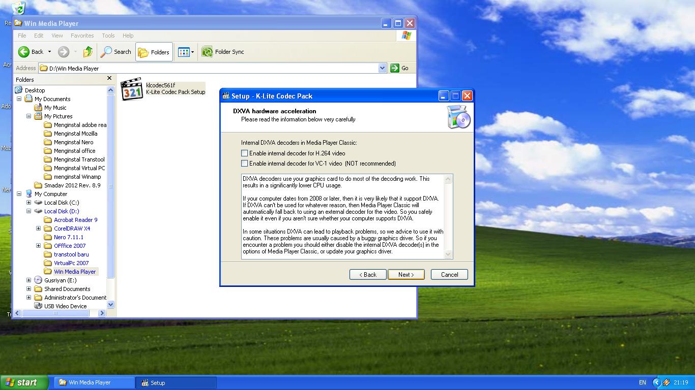Select the Smadav 2012 Rev. 8.9 folder
Image resolution: width=695 pixels, height=390 pixels.
pyautogui.click(x=72, y=185)
